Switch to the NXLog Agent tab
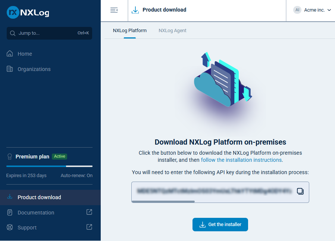Viewport: 335px width, 241px height. pos(172,30)
